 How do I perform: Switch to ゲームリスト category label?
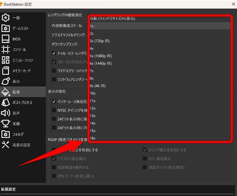[x=20, y=29]
